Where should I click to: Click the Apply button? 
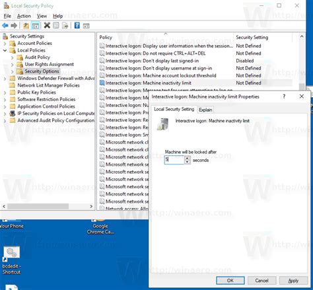[x=293, y=280]
